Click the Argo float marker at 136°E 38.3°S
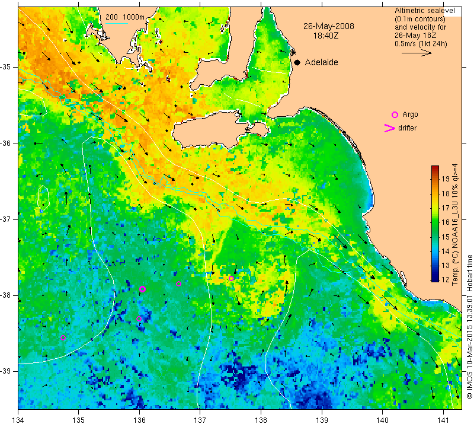Screen dimensions: 474x427 point(139,318)
